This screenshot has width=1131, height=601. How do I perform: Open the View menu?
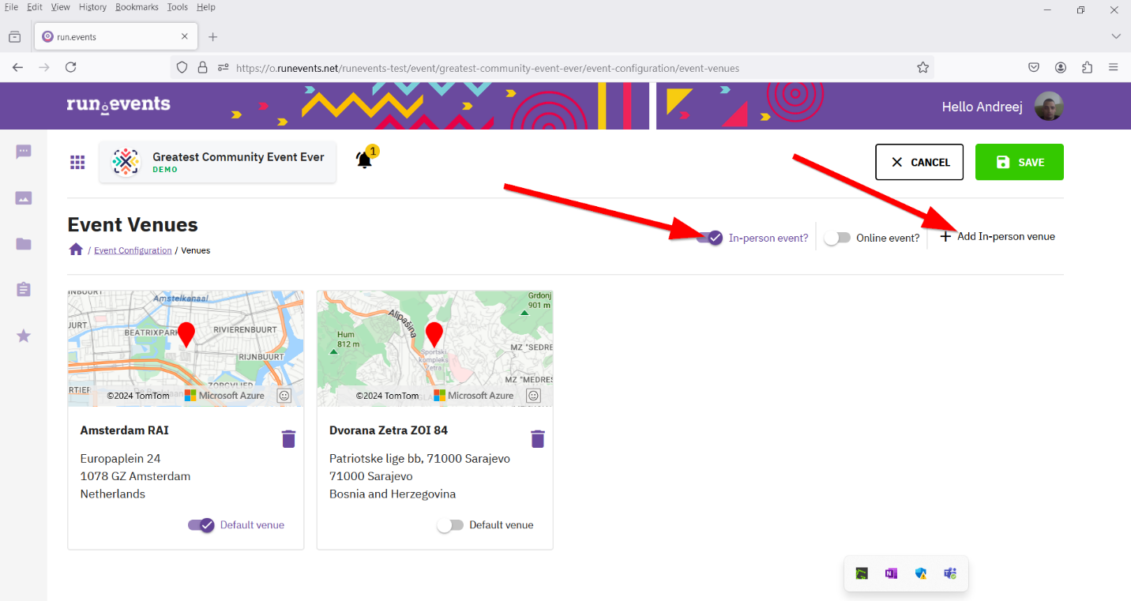[61, 7]
